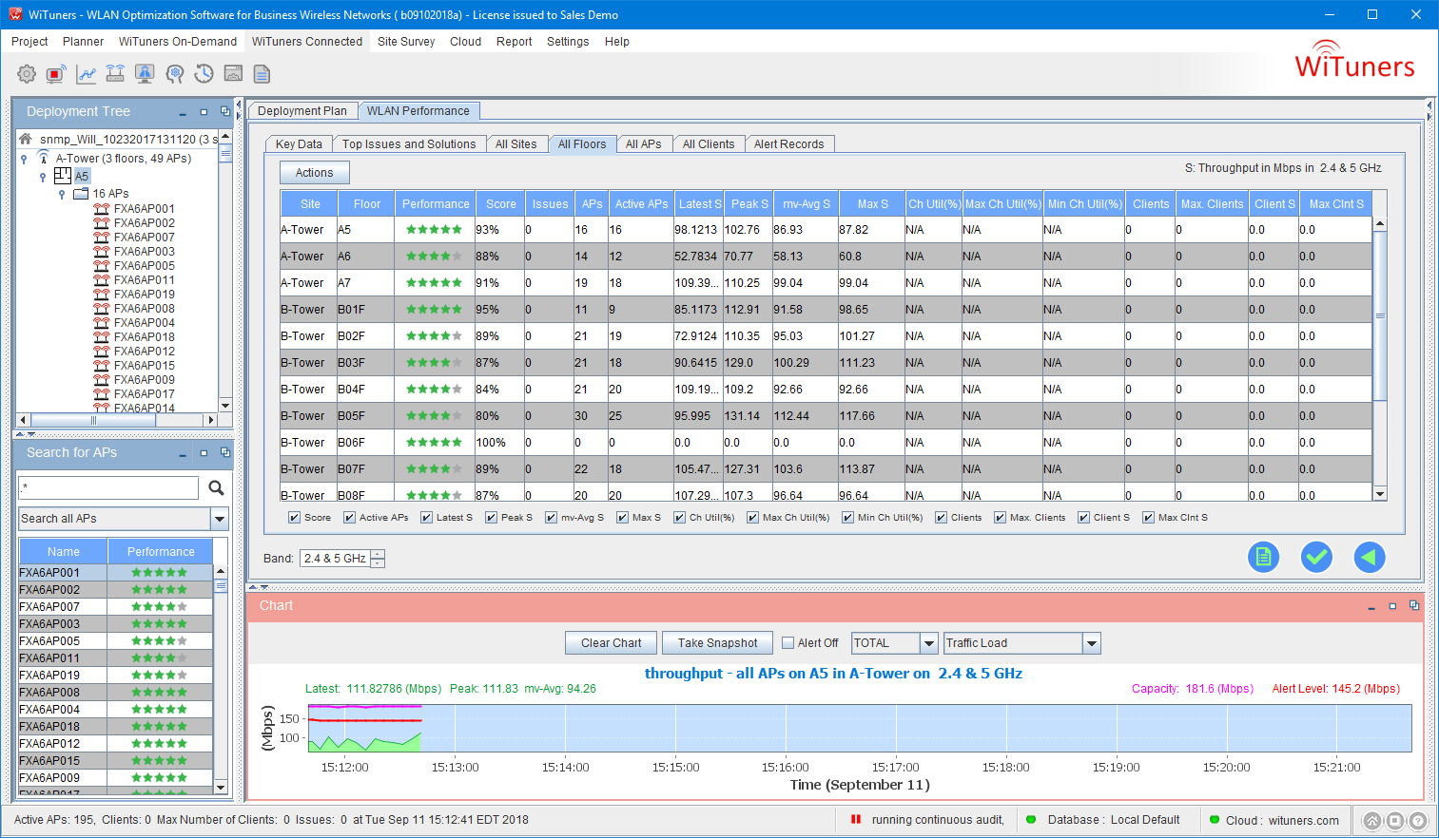Screen dimensions: 1439x838
Task: Toggle the Latest S column checkbox
Action: coord(426,518)
